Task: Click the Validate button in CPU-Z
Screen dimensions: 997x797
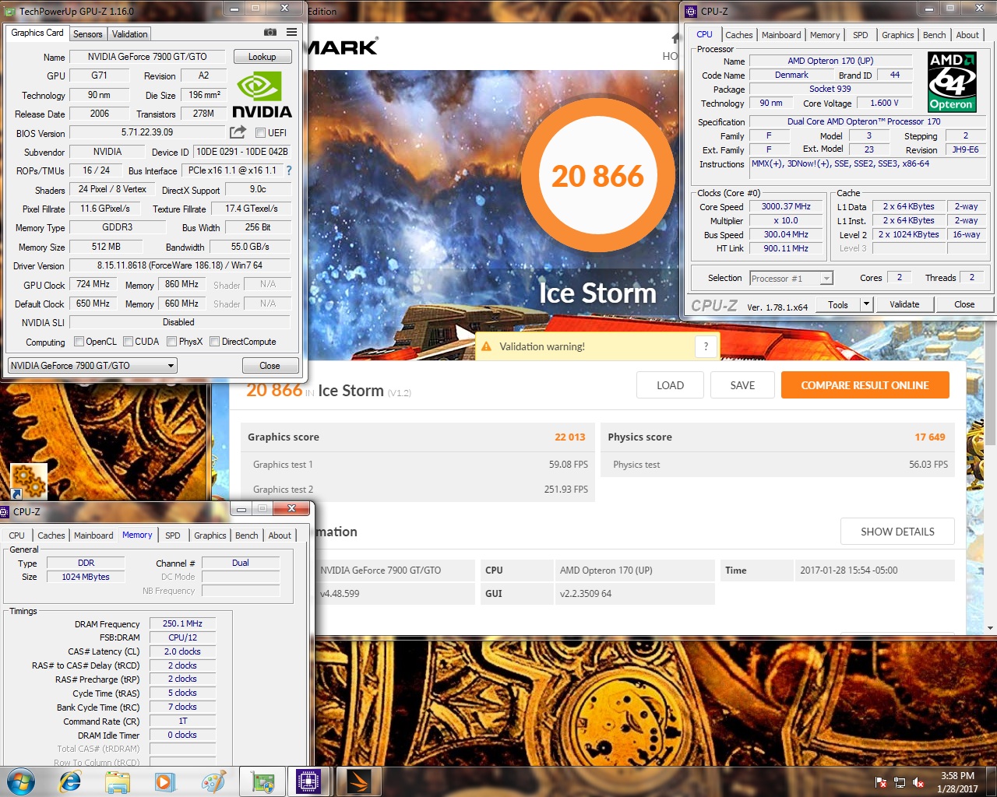Action: [x=904, y=304]
